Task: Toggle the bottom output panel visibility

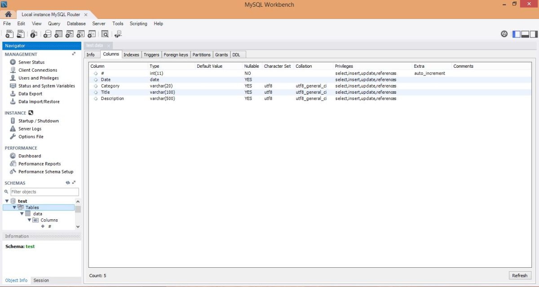Action: point(525,34)
